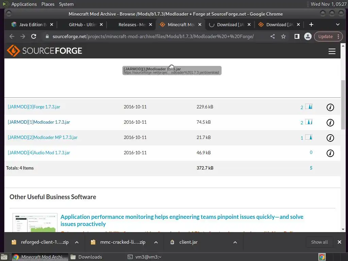This screenshot has width=348, height=261.
Task: Click the ad thumbnail image
Action: coord(35,223)
